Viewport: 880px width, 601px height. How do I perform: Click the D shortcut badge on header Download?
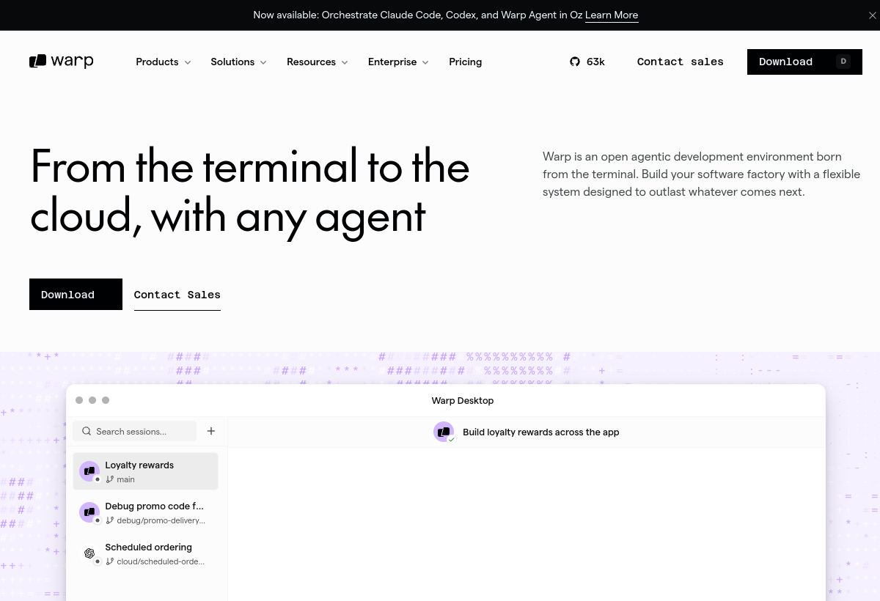(x=843, y=62)
